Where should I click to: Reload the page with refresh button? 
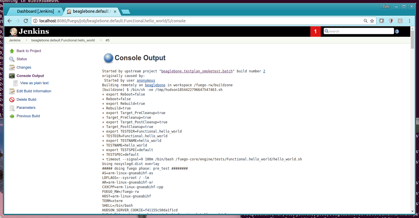coord(26,21)
